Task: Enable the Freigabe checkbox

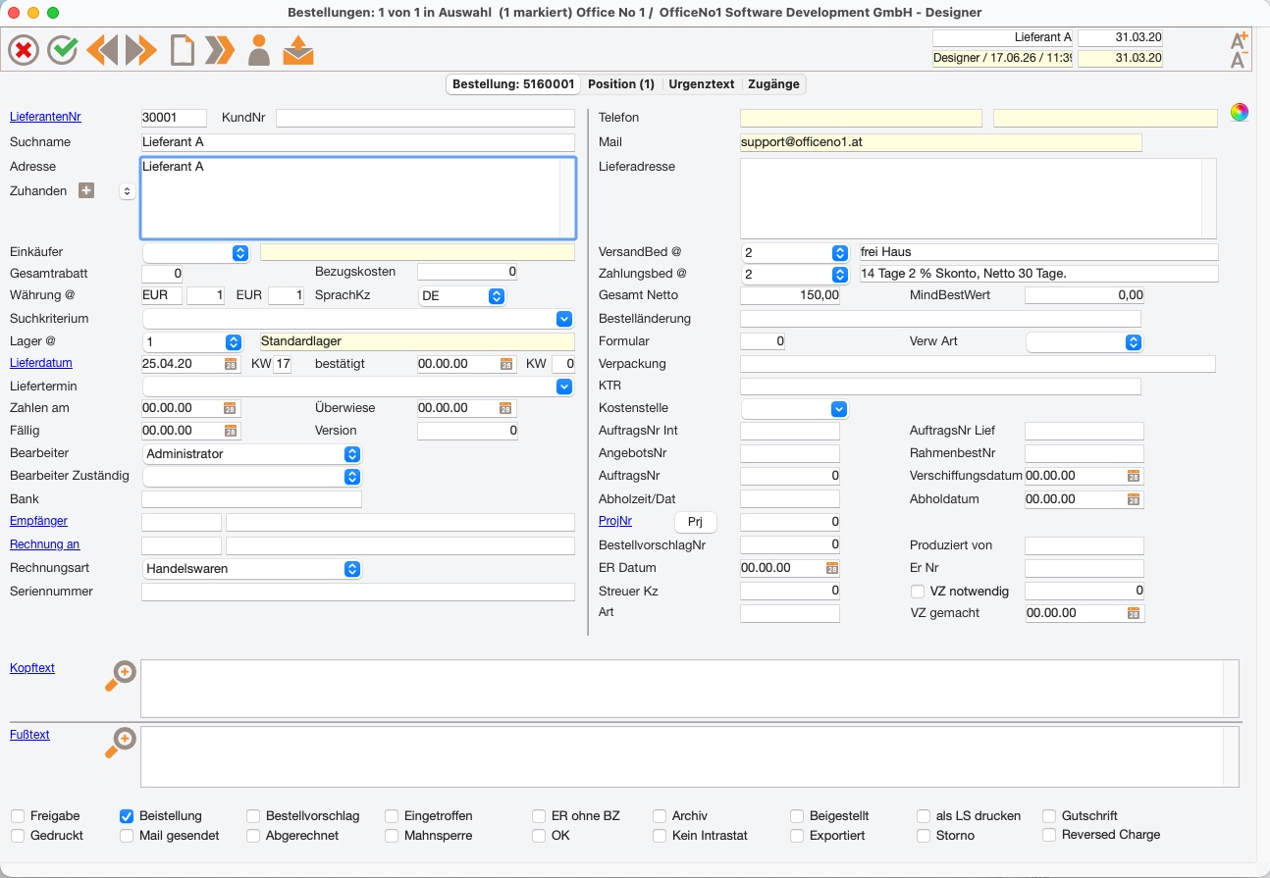Action: 18,816
